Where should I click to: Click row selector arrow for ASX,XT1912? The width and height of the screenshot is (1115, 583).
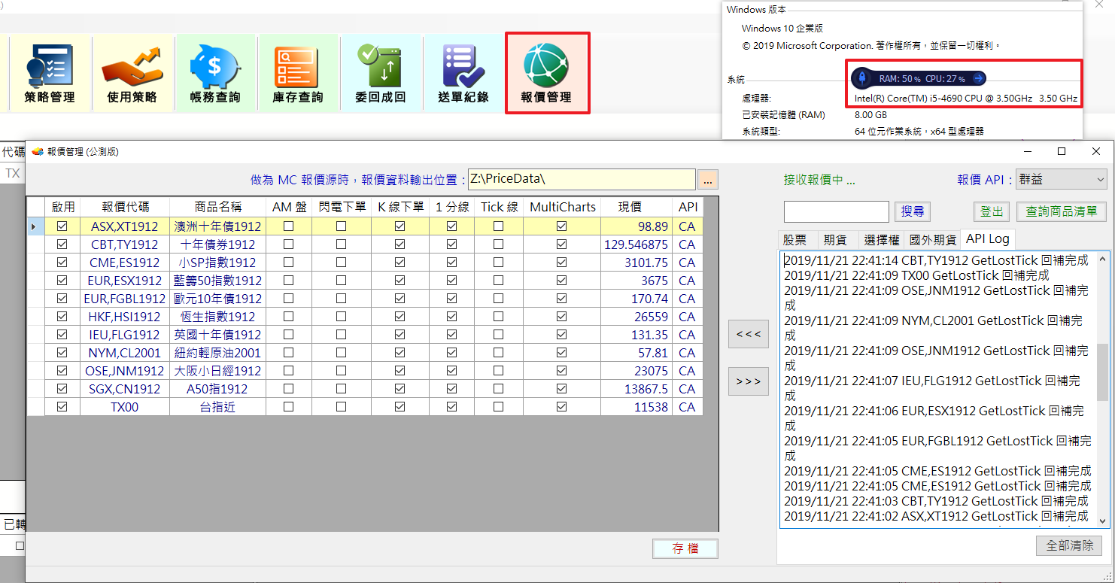(x=35, y=226)
